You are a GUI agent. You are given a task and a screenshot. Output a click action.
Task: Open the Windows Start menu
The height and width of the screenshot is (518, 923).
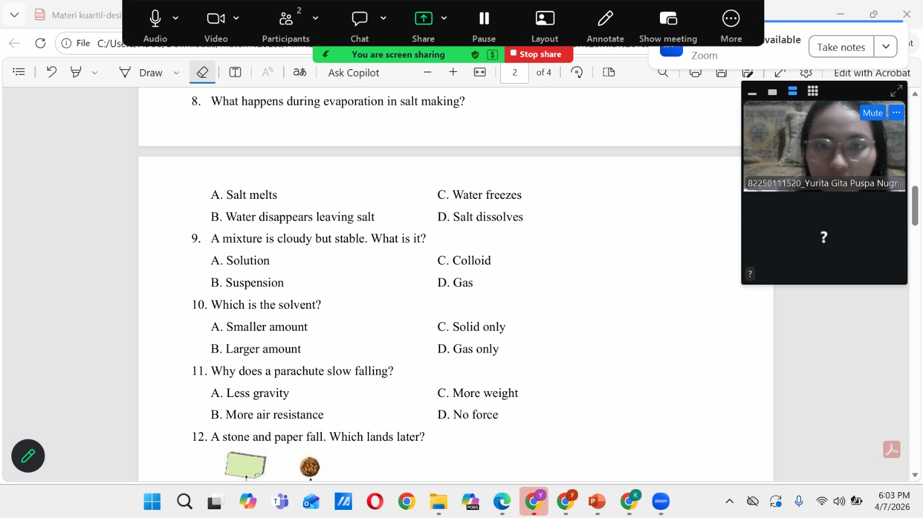click(152, 501)
